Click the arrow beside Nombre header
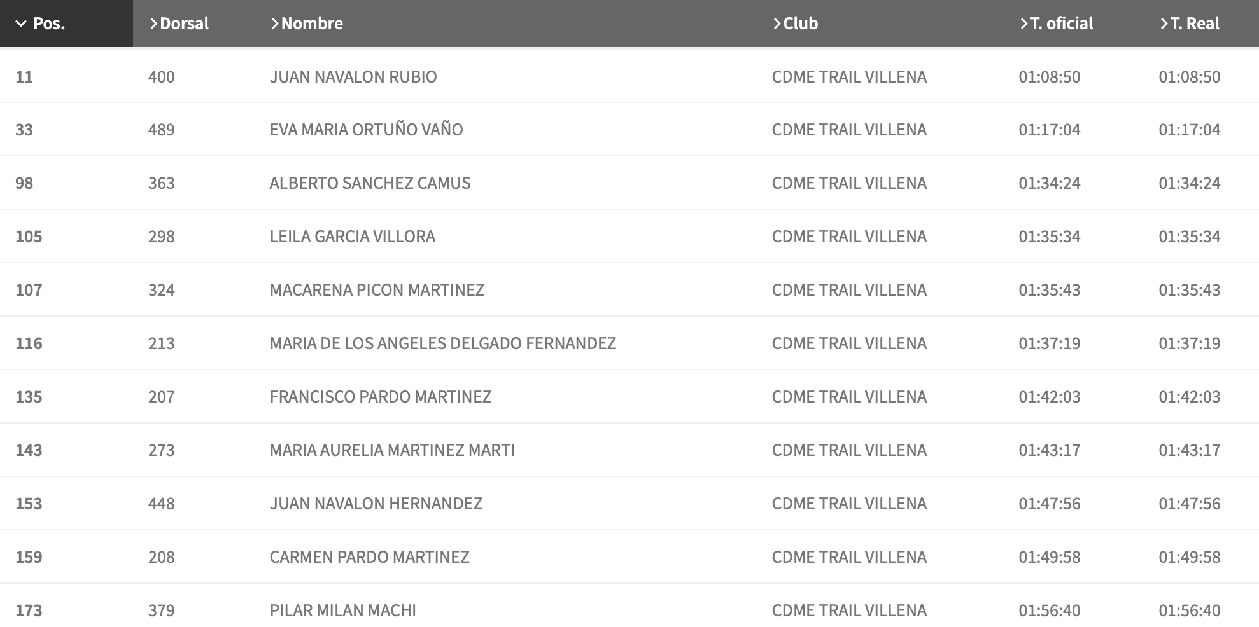Image resolution: width=1259 pixels, height=627 pixels. (x=275, y=24)
